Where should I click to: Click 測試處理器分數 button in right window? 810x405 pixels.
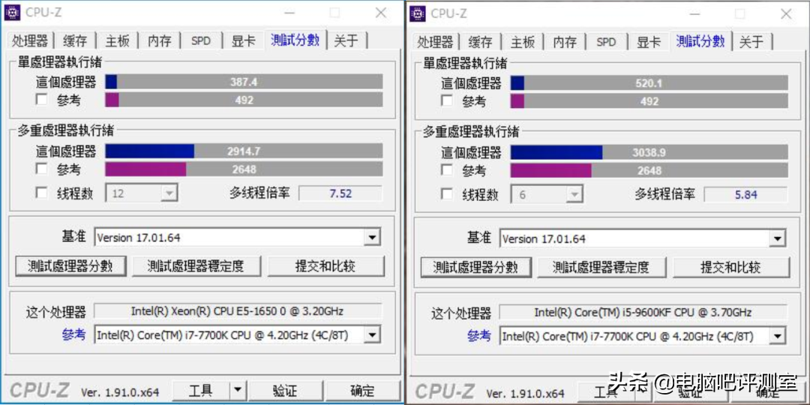(x=475, y=267)
